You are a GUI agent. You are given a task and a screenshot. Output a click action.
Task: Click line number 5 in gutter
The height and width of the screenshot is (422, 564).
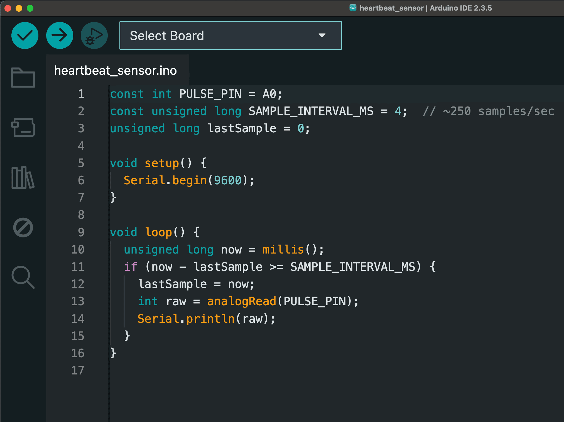81,163
